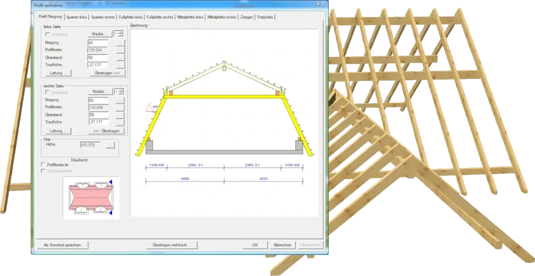Focus the Neigung field in linke Seite
Screen dimensions: 535x276
point(97,43)
